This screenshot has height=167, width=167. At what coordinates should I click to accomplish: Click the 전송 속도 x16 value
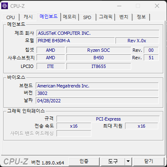(74, 126)
